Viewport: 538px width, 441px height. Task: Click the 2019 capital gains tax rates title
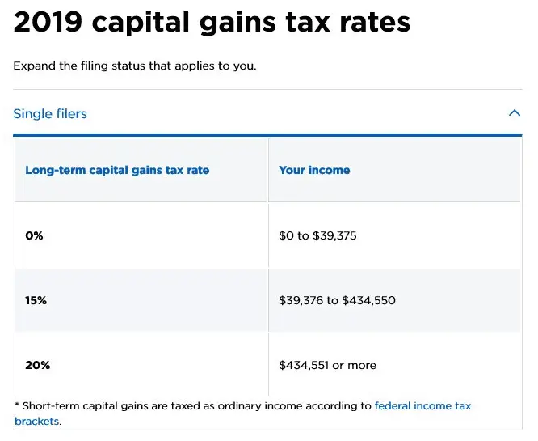(x=212, y=23)
